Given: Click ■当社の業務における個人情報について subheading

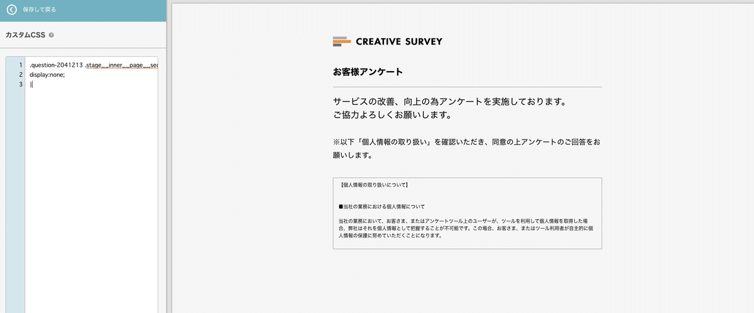Looking at the screenshot, I should click(382, 207).
